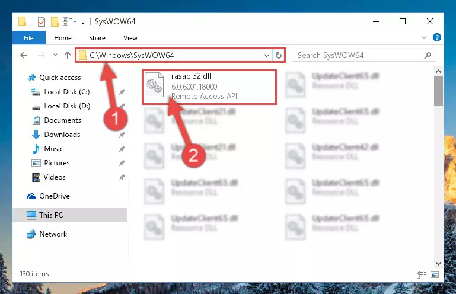Image resolution: width=456 pixels, height=294 pixels.
Task: Open Music in the sidebar
Action: click(53, 149)
